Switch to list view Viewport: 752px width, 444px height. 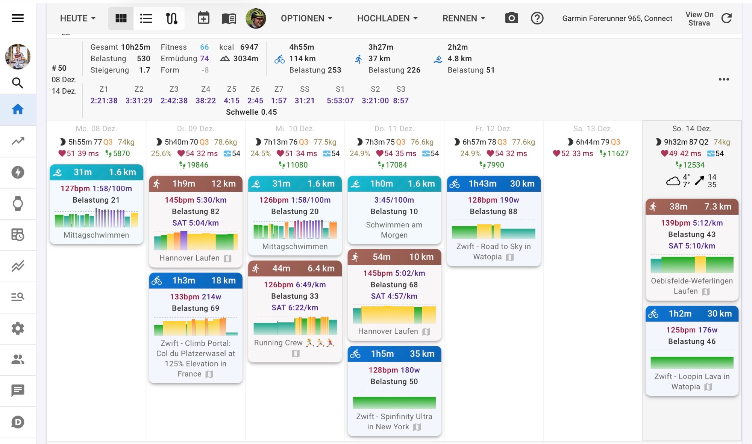point(146,18)
